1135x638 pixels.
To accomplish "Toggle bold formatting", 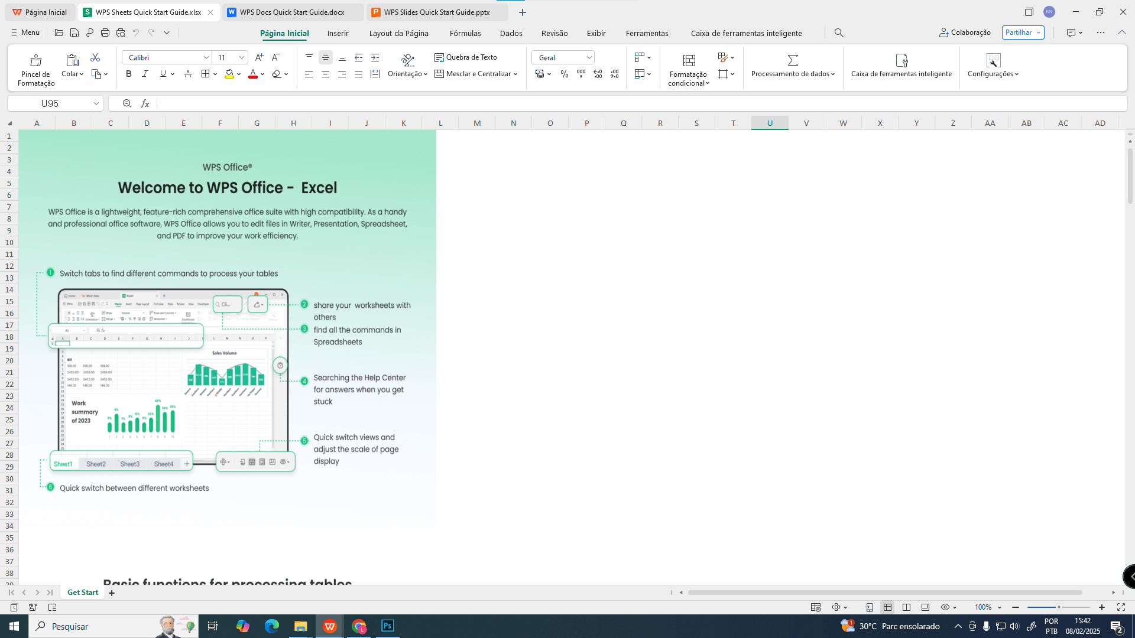I will click(x=128, y=74).
